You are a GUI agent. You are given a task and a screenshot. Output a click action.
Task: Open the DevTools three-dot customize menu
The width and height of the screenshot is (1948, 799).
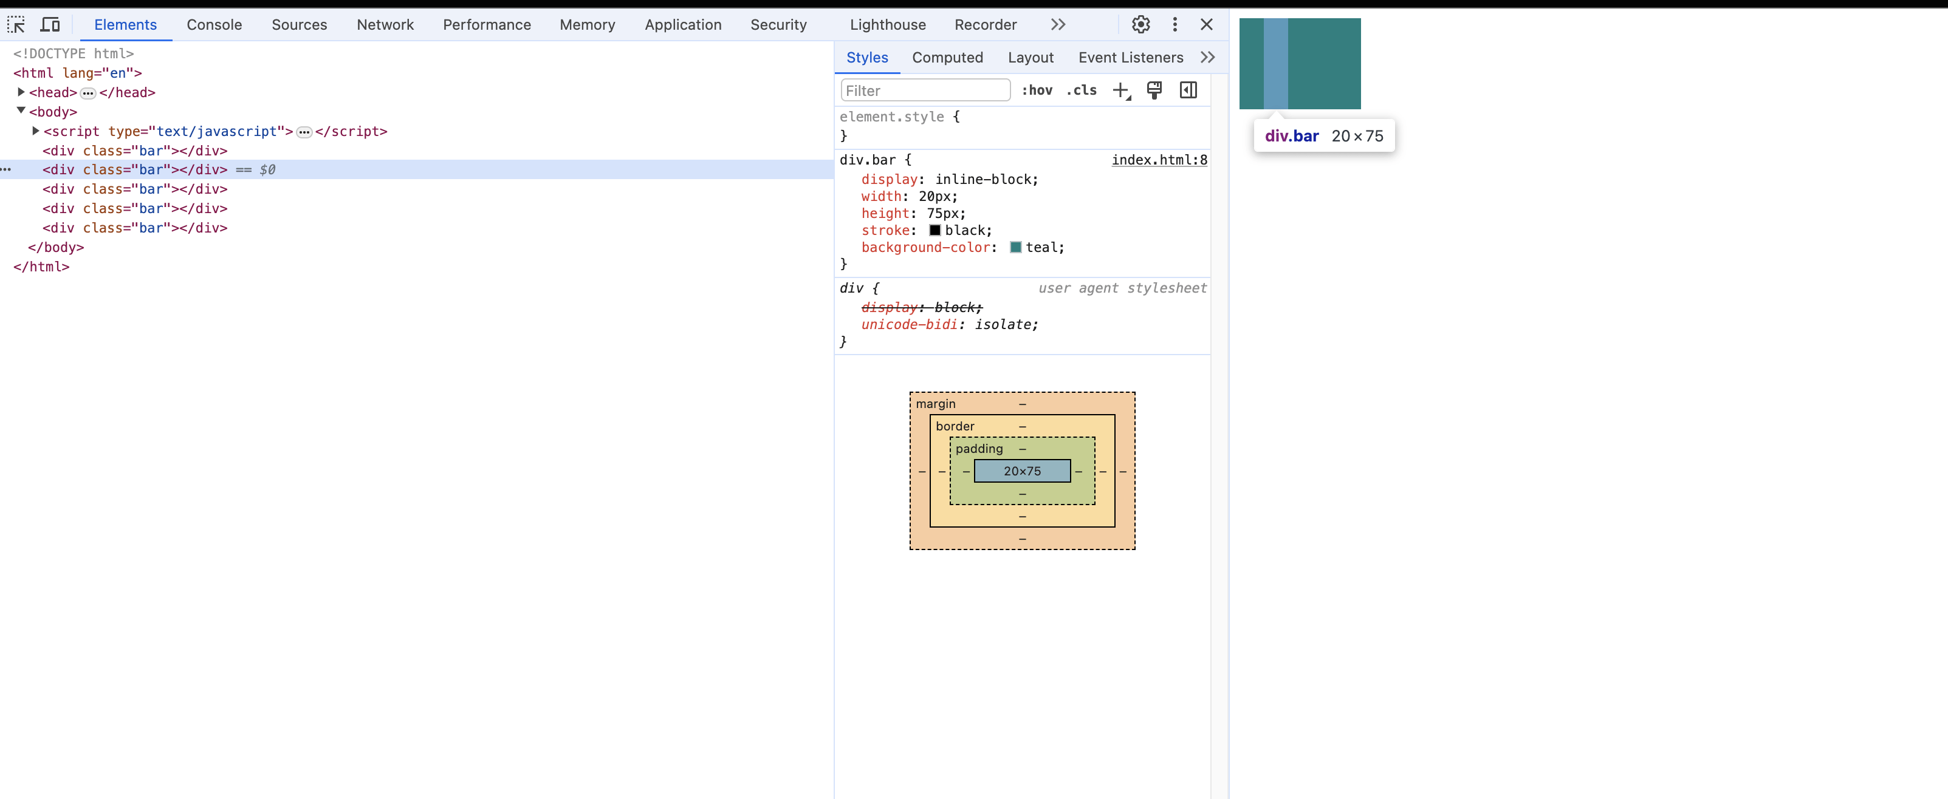pyautogui.click(x=1175, y=25)
